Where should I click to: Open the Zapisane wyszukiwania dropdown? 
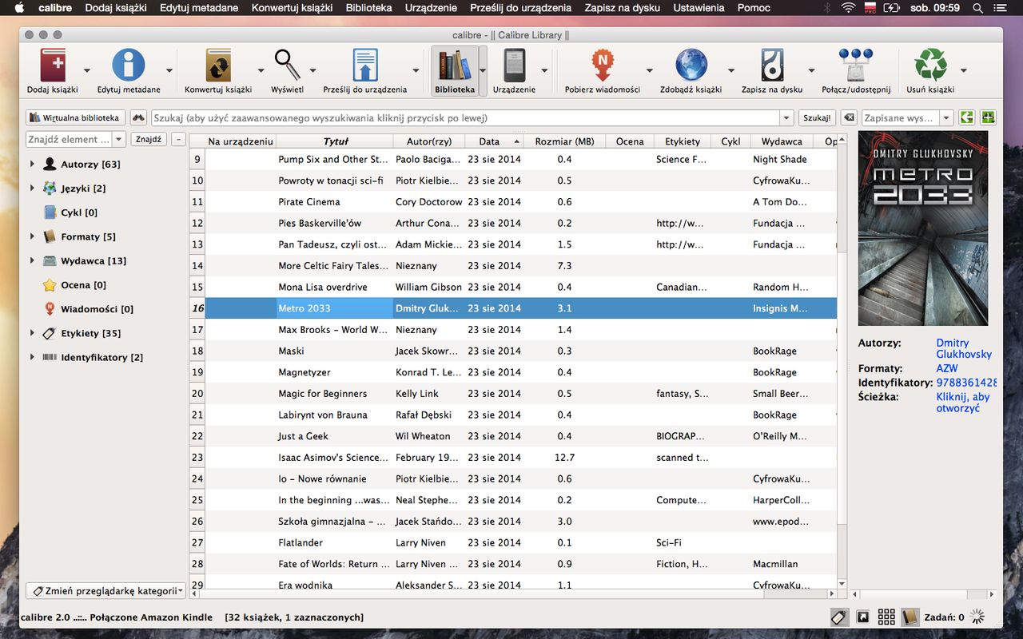[946, 118]
